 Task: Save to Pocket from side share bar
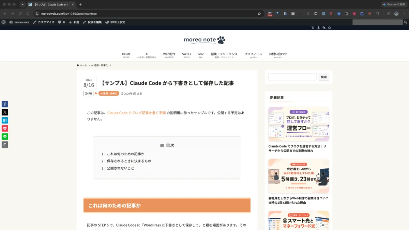click(5, 128)
